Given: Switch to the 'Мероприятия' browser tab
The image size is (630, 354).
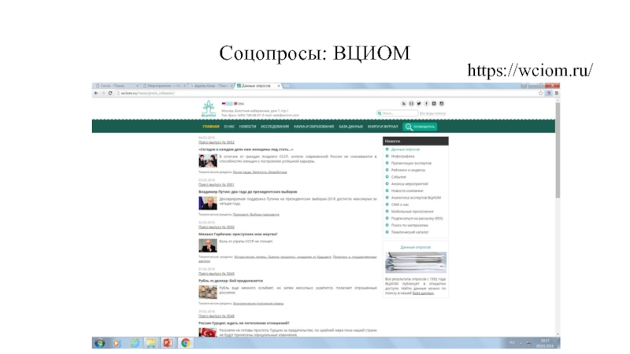Looking at the screenshot, I should 164,86.
